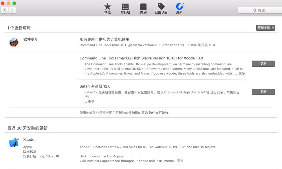The height and width of the screenshot is (169, 282).
Task: Click the Command Line Tools update title
Action: tap(141, 58)
